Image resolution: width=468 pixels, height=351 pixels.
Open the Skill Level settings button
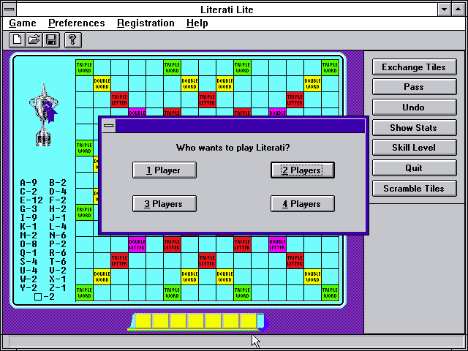pyautogui.click(x=413, y=148)
